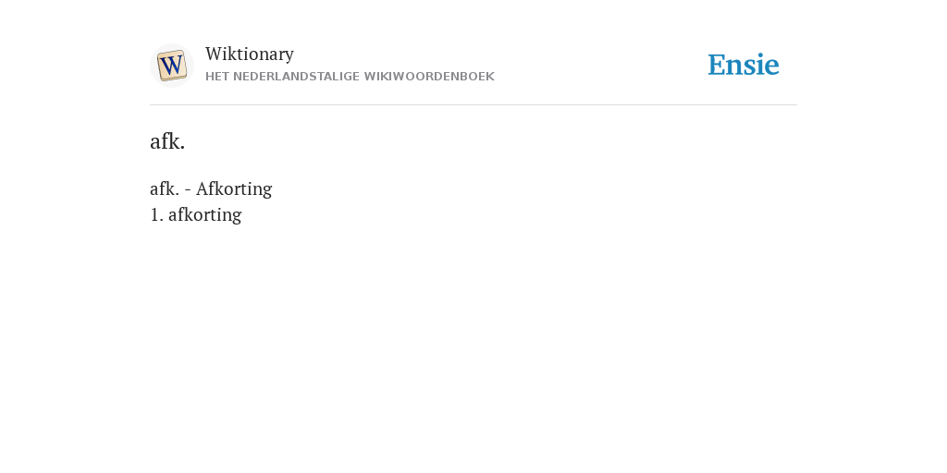This screenshot has width=947, height=473.
Task: Click the capitalized word 'Afkorting'
Action: pos(234,188)
